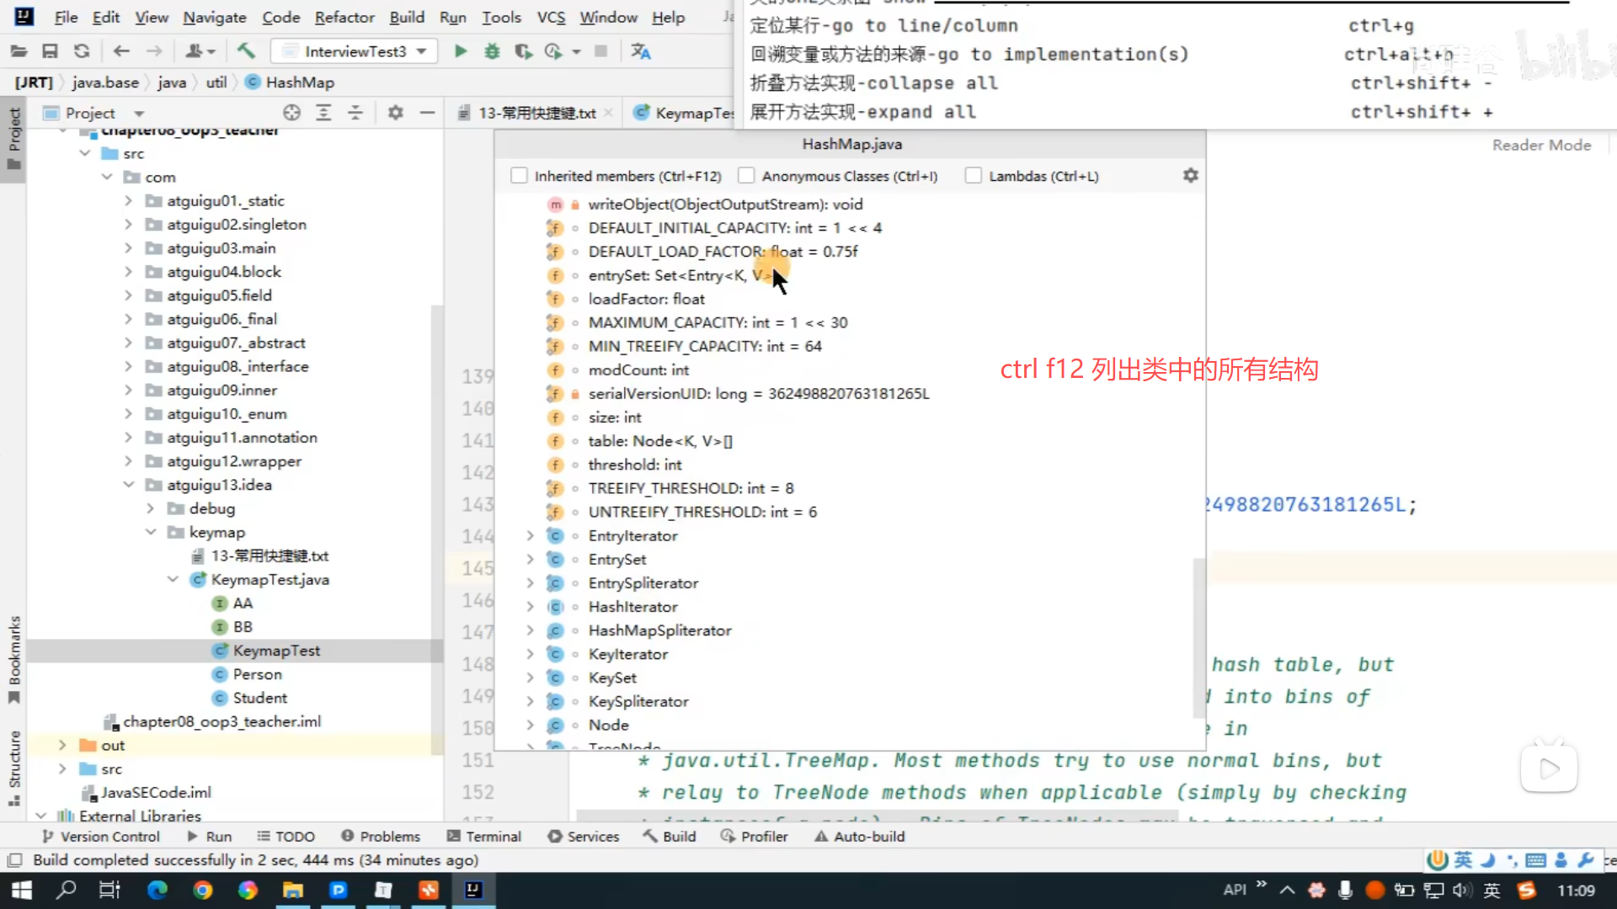Expand the EntryIterator class node
Viewport: 1617px width, 909px height.
(x=530, y=536)
